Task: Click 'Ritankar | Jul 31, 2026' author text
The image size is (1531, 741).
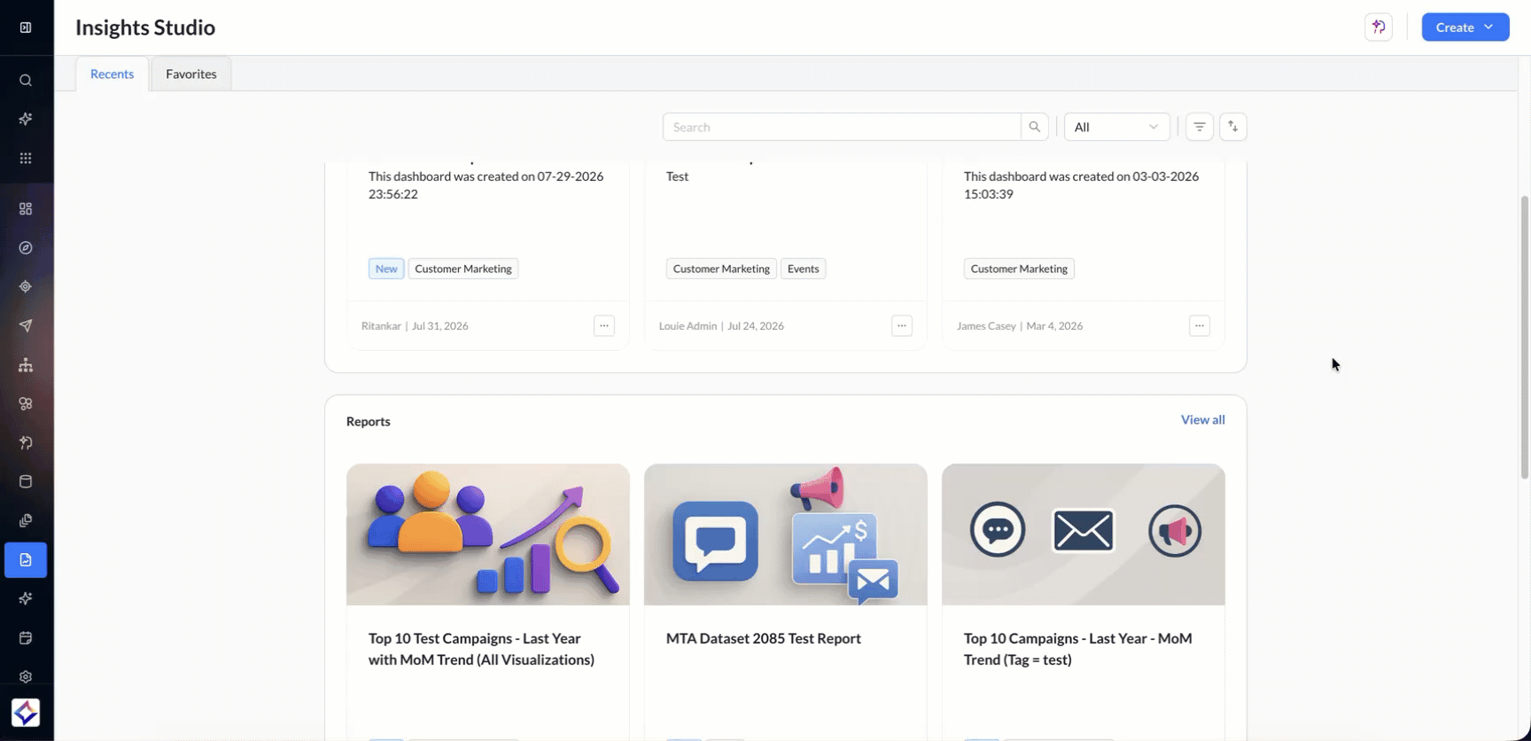Action: click(x=415, y=326)
